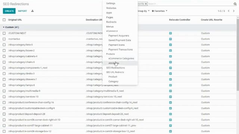Toggle Relocate Controller for /CUSTOM/NEXT row
The image size is (239, 134).
[x=170, y=33]
